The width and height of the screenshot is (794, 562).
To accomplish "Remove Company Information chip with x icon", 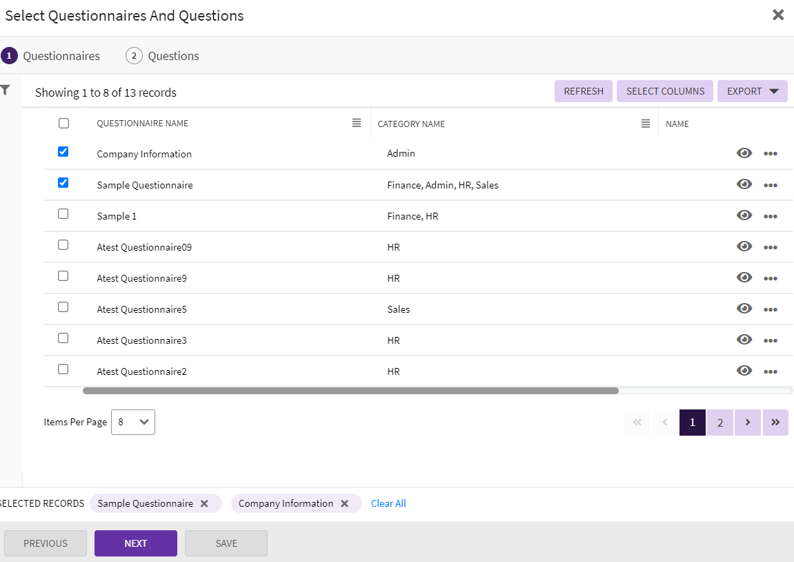I will 344,503.
